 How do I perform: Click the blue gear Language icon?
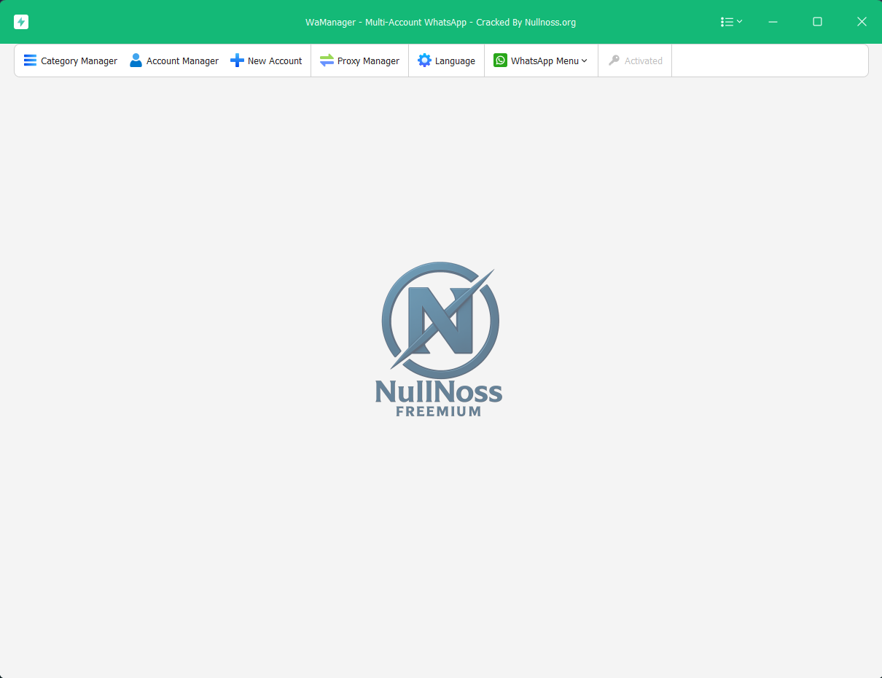[x=424, y=61]
